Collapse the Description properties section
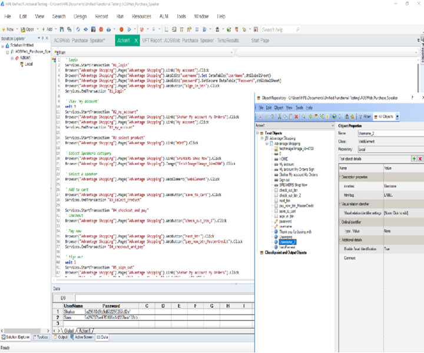The width and height of the screenshot is (424, 353). (x=340, y=177)
